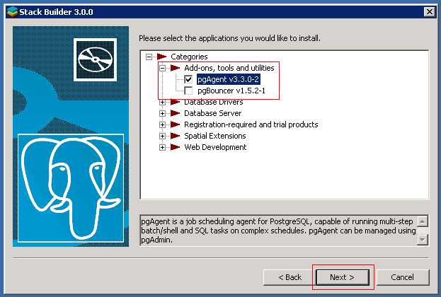
Task: Select the pgBouncer v1.5.2-1 label
Action: [231, 91]
